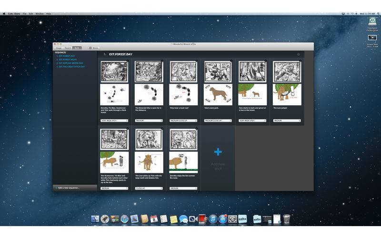Image resolution: width=381 pixels, height=238 pixels.
Task: Select the leaping lion storyboard image
Action: [287, 72]
